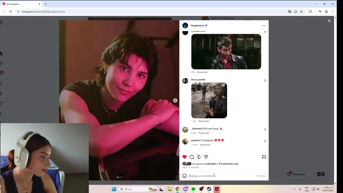The height and width of the screenshot is (193, 343).
Task: Click the man in leather jacket GIF
Action: 226,51
